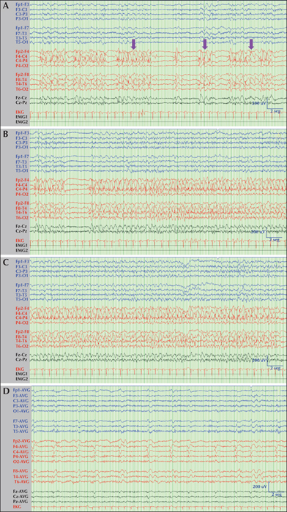Select the Fp1-F3 channel label in panel A
Screen dimensions: 287x512
coord(22,5)
